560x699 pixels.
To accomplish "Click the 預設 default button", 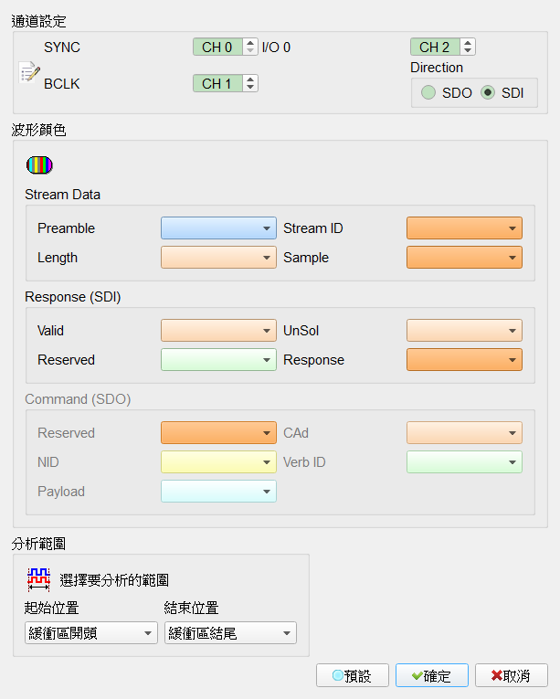I will tap(353, 676).
